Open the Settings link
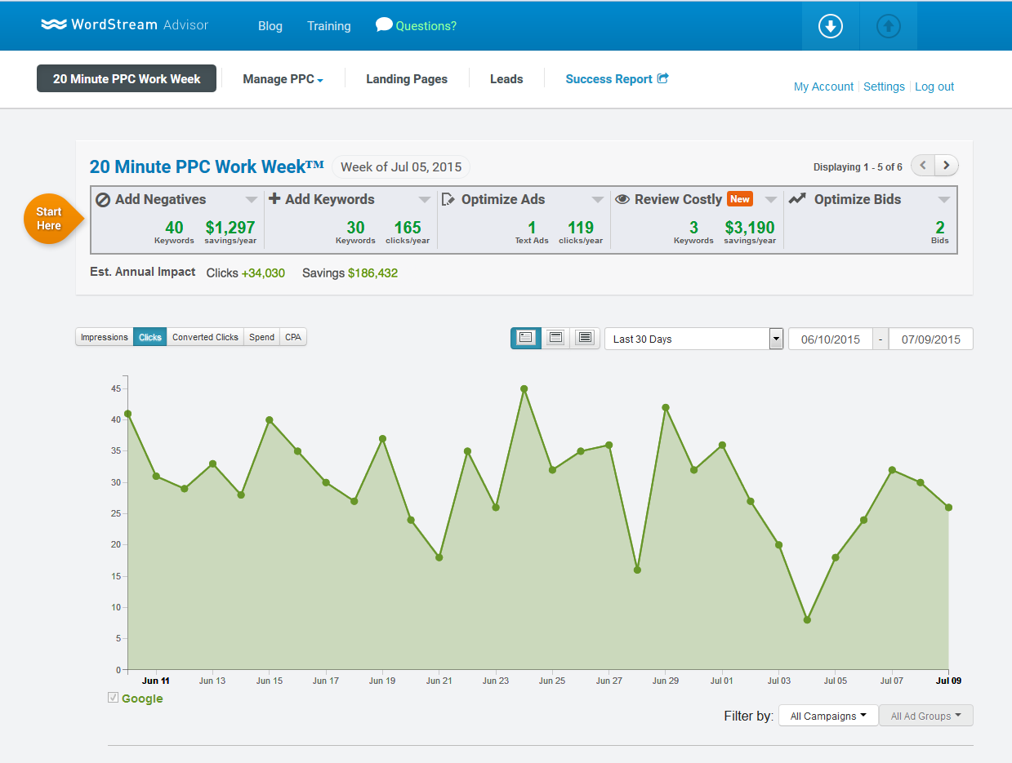This screenshot has height=763, width=1012. [x=884, y=87]
